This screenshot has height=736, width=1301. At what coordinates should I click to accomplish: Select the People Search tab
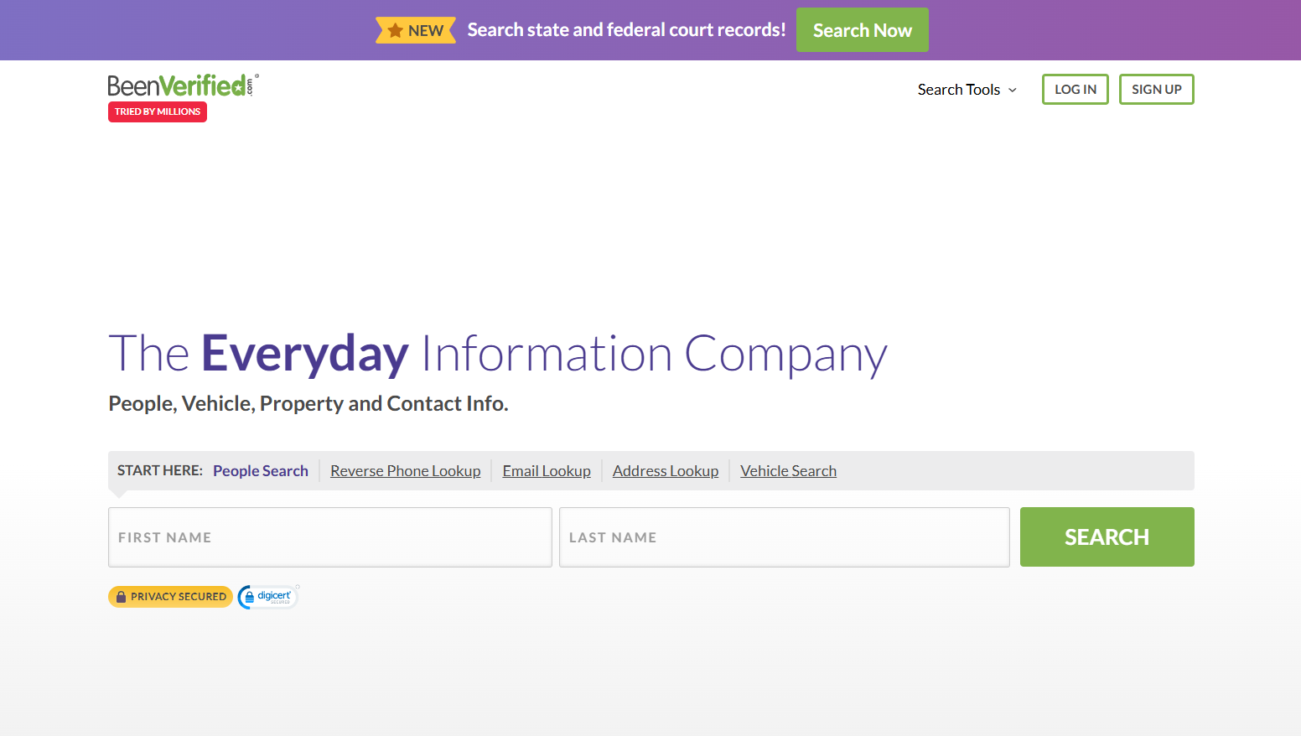(261, 471)
